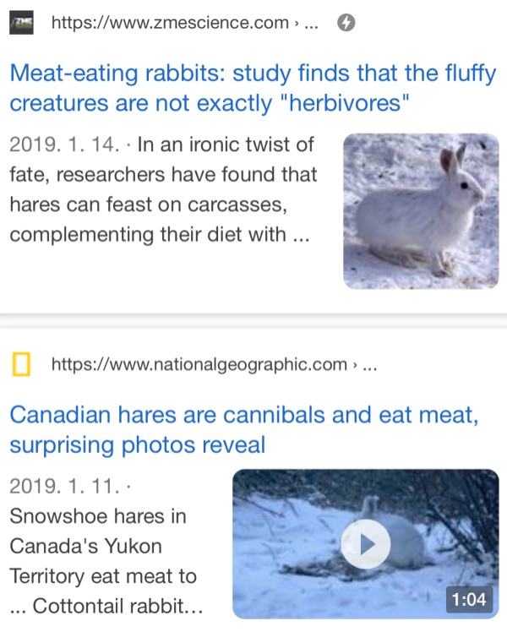Viewport: 507px width, 632px height.
Task: Click the National Geographic yellow frame icon
Action: click(x=21, y=365)
